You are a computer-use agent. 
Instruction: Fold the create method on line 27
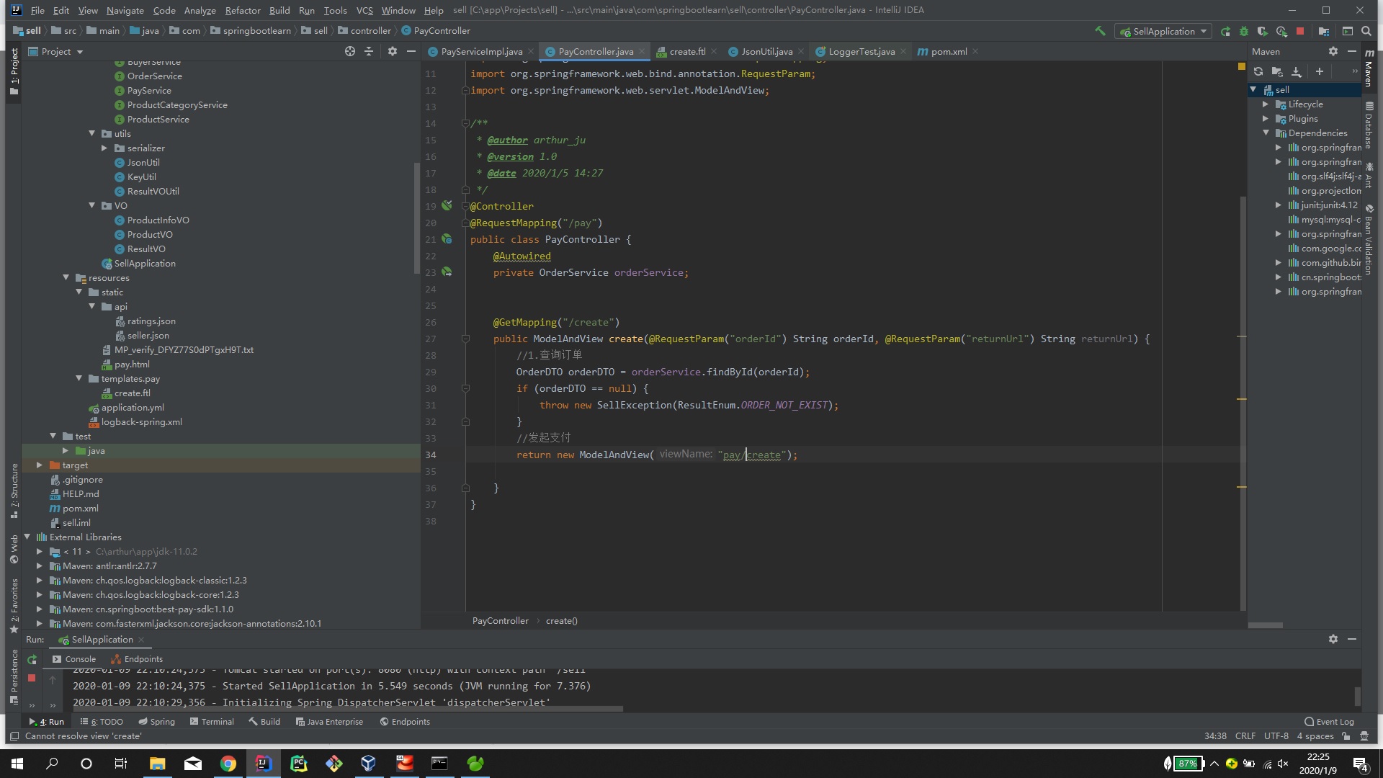pos(465,339)
